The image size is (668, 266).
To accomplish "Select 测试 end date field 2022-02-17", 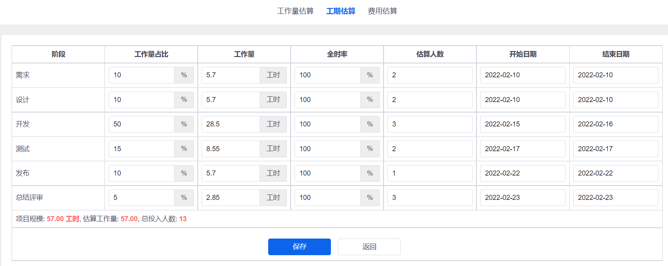I will click(x=615, y=149).
